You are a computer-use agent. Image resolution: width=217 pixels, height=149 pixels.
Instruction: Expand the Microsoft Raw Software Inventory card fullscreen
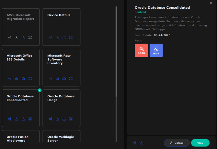[71, 78]
